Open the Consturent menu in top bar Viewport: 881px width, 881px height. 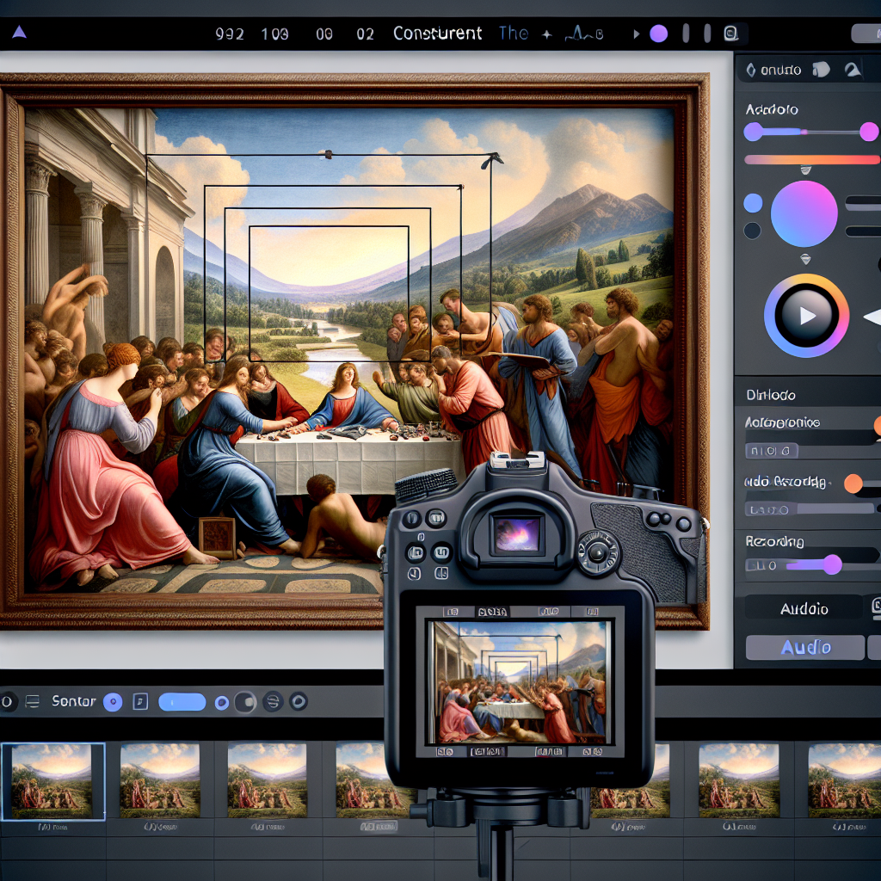click(x=437, y=34)
